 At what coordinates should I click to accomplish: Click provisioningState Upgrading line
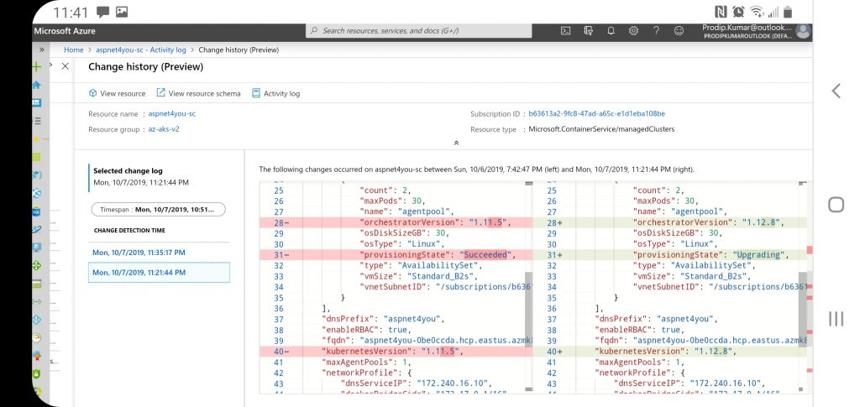coord(669,255)
